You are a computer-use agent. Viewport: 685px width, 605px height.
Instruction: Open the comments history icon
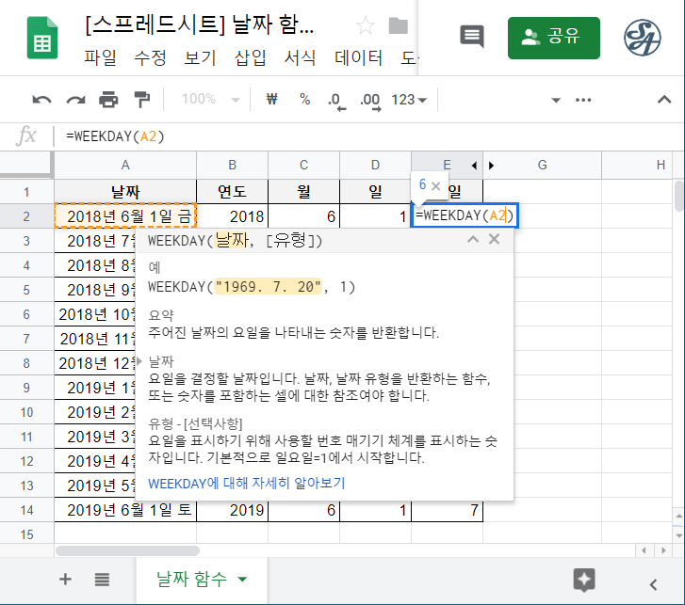click(x=471, y=37)
